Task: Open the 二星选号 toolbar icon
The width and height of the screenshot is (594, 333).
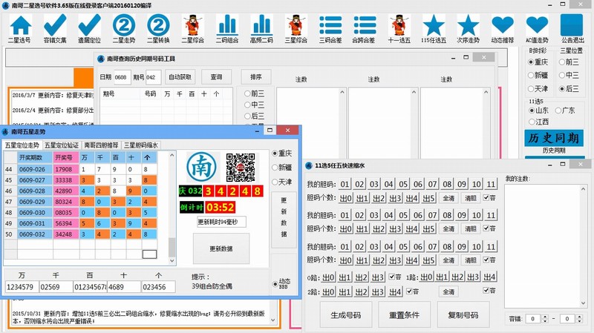Action: (x=25, y=27)
